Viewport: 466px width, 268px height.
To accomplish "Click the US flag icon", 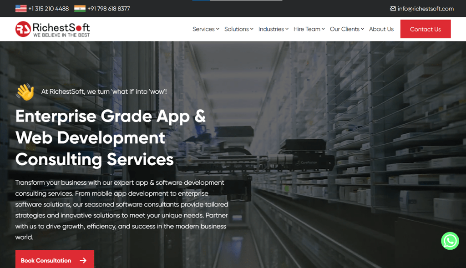I will point(20,9).
